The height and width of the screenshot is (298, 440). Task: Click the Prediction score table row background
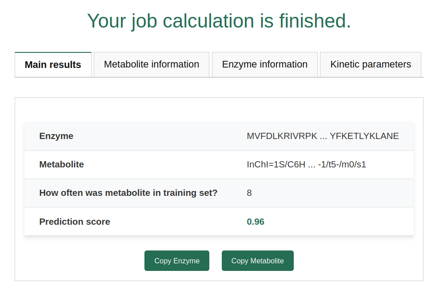178,222
